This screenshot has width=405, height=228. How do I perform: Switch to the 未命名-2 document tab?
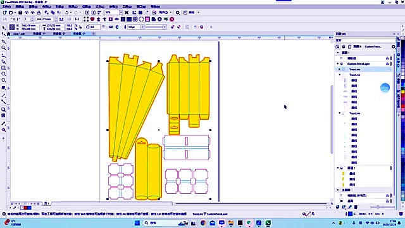click(x=59, y=34)
